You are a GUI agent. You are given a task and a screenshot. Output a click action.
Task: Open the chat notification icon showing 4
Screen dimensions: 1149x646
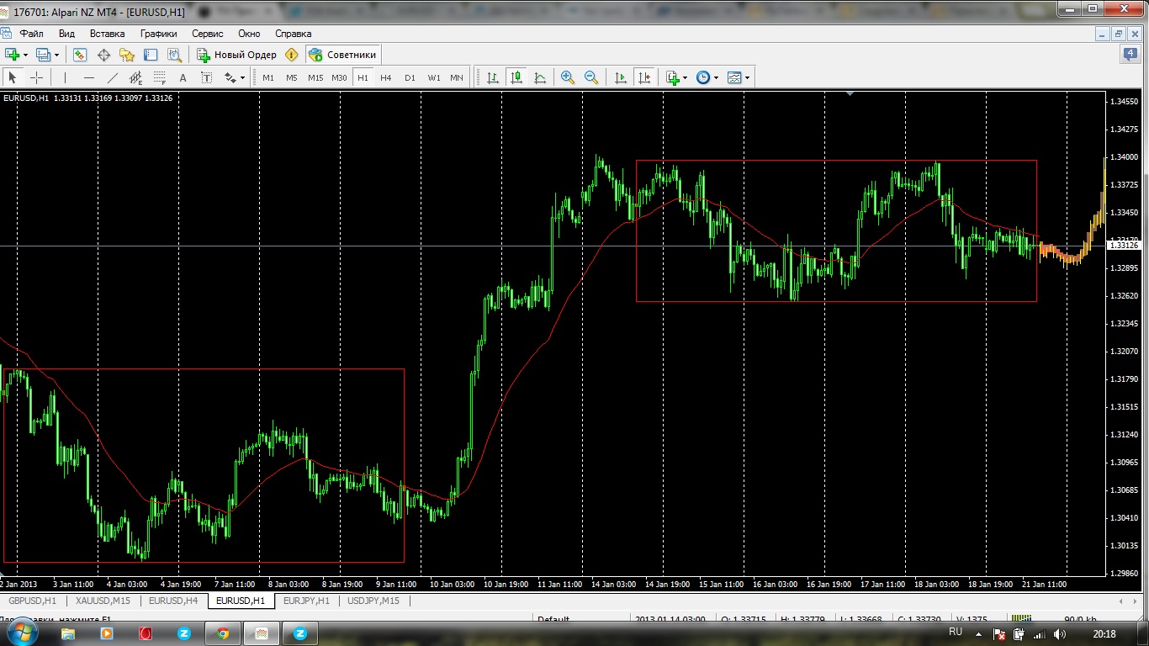pos(1131,55)
